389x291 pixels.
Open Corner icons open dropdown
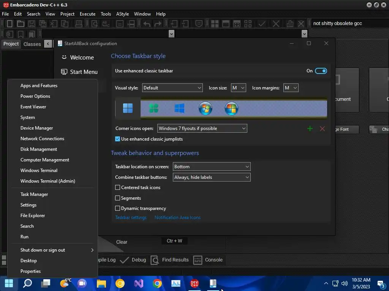click(202, 128)
